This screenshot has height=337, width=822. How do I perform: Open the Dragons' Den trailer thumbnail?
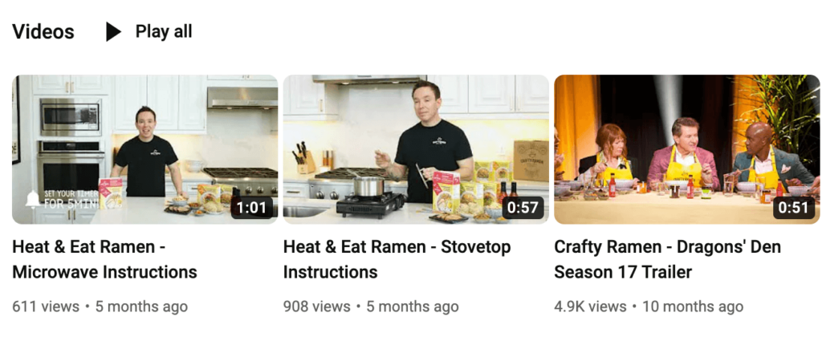point(687,149)
